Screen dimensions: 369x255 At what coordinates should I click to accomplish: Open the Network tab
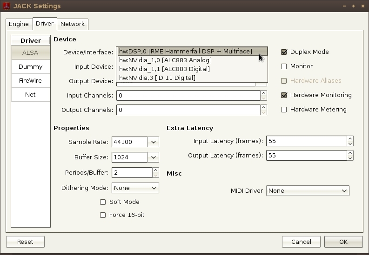point(72,24)
